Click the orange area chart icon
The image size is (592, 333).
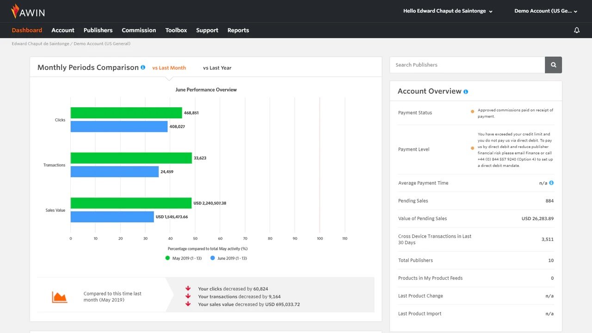[x=60, y=297]
